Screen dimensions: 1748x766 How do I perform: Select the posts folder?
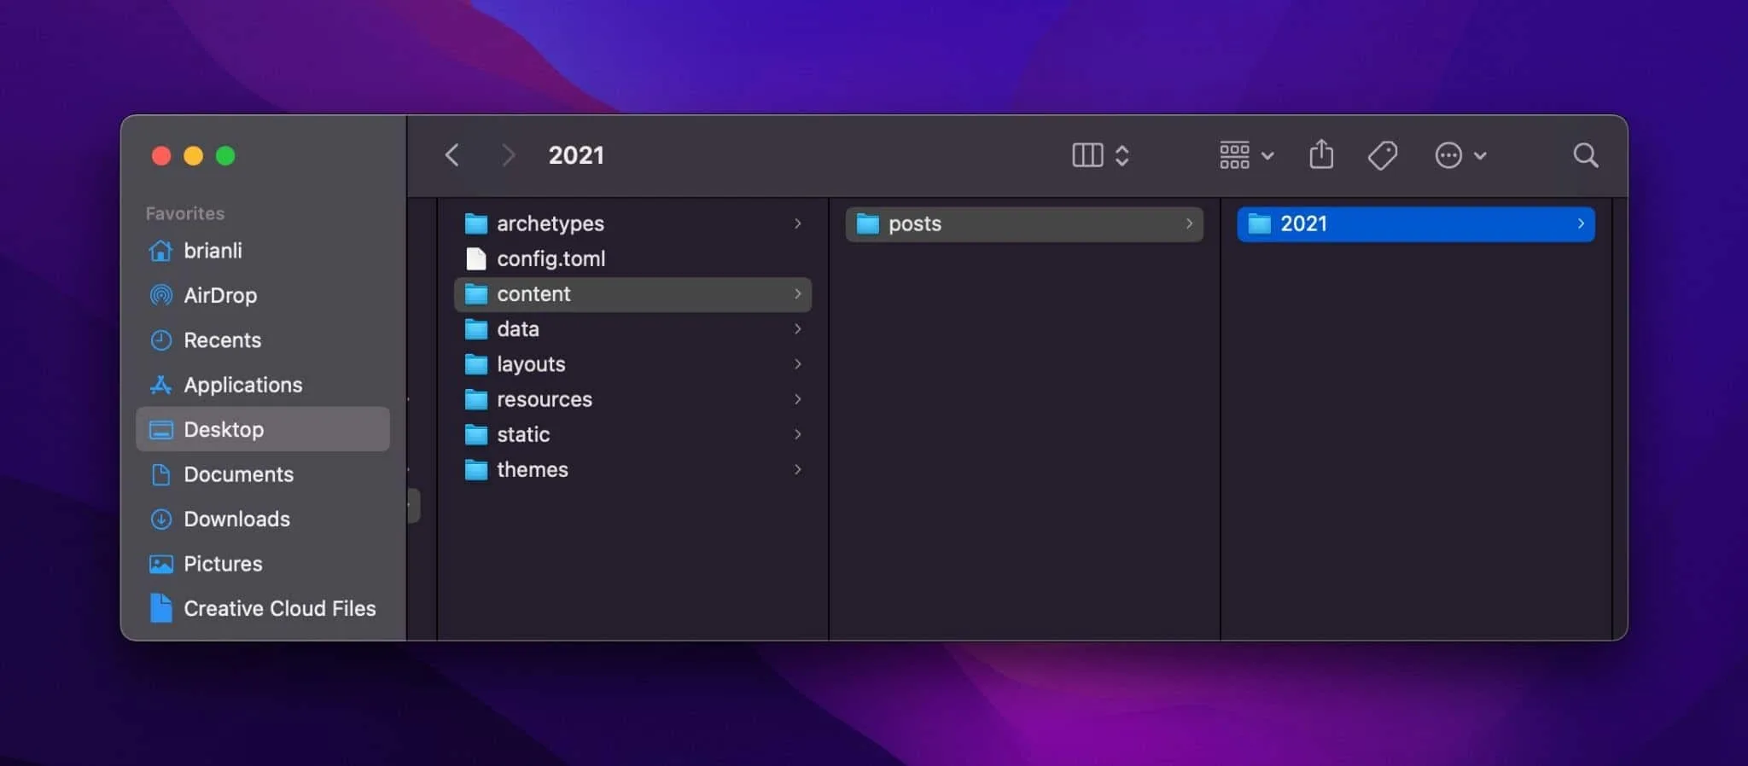point(1024,224)
